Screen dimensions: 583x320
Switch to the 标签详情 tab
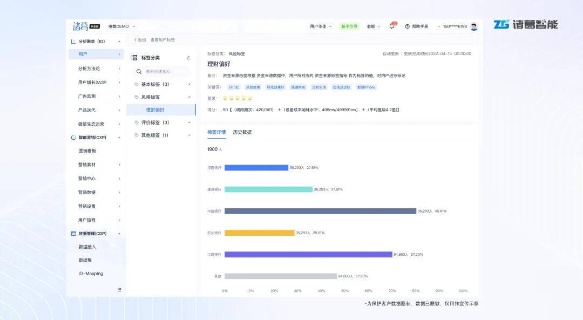[216, 132]
